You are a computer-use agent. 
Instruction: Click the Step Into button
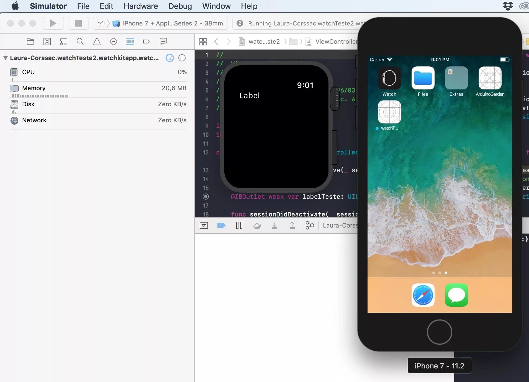point(274,225)
